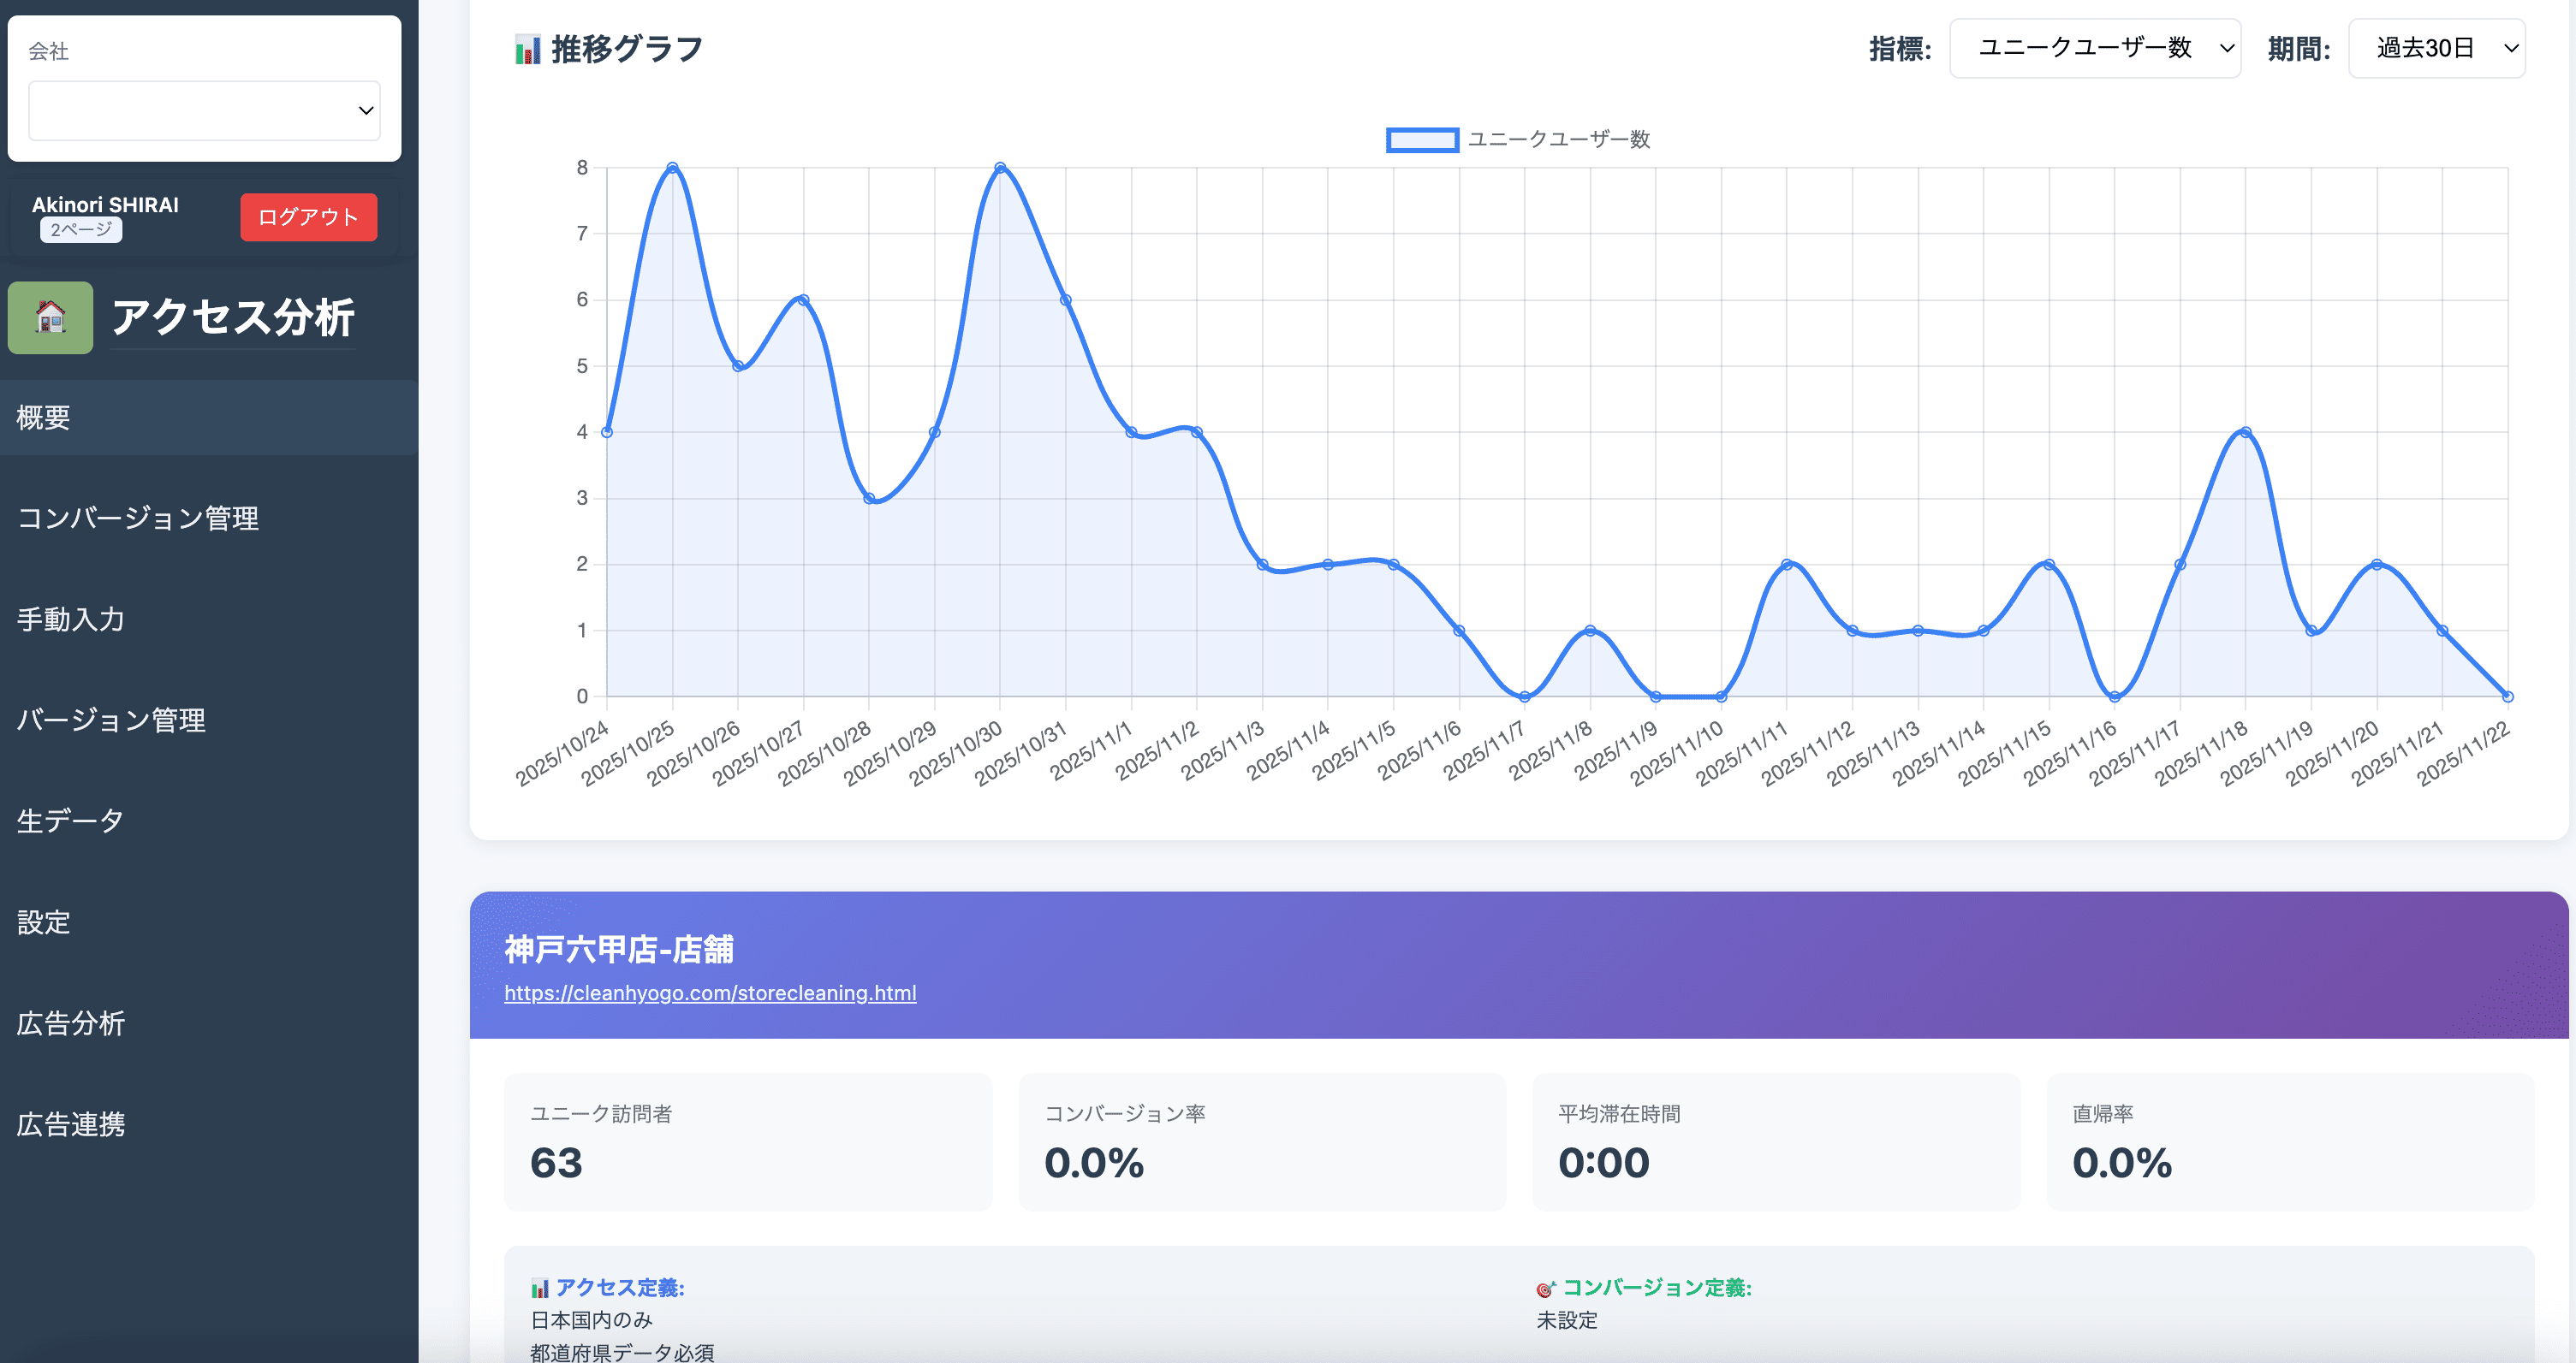The image size is (2576, 1363).
Task: Click the chart icon next to アクセス定義
Action: click(x=541, y=1288)
